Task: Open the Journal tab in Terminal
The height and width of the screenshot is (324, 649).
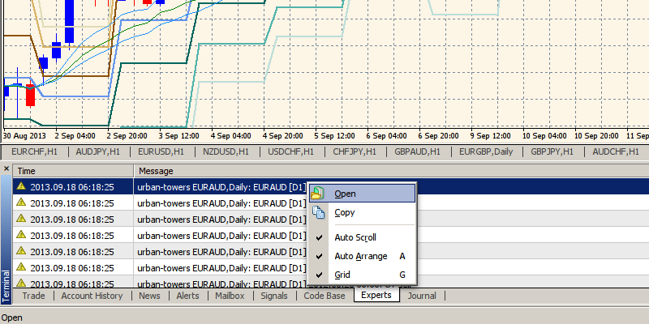Action: click(422, 296)
